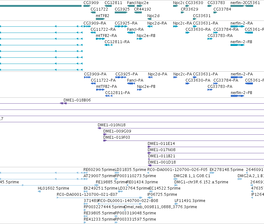The image size is (264, 224).
Task: Select the Fancl-PA protein feature
Action: point(131,83)
